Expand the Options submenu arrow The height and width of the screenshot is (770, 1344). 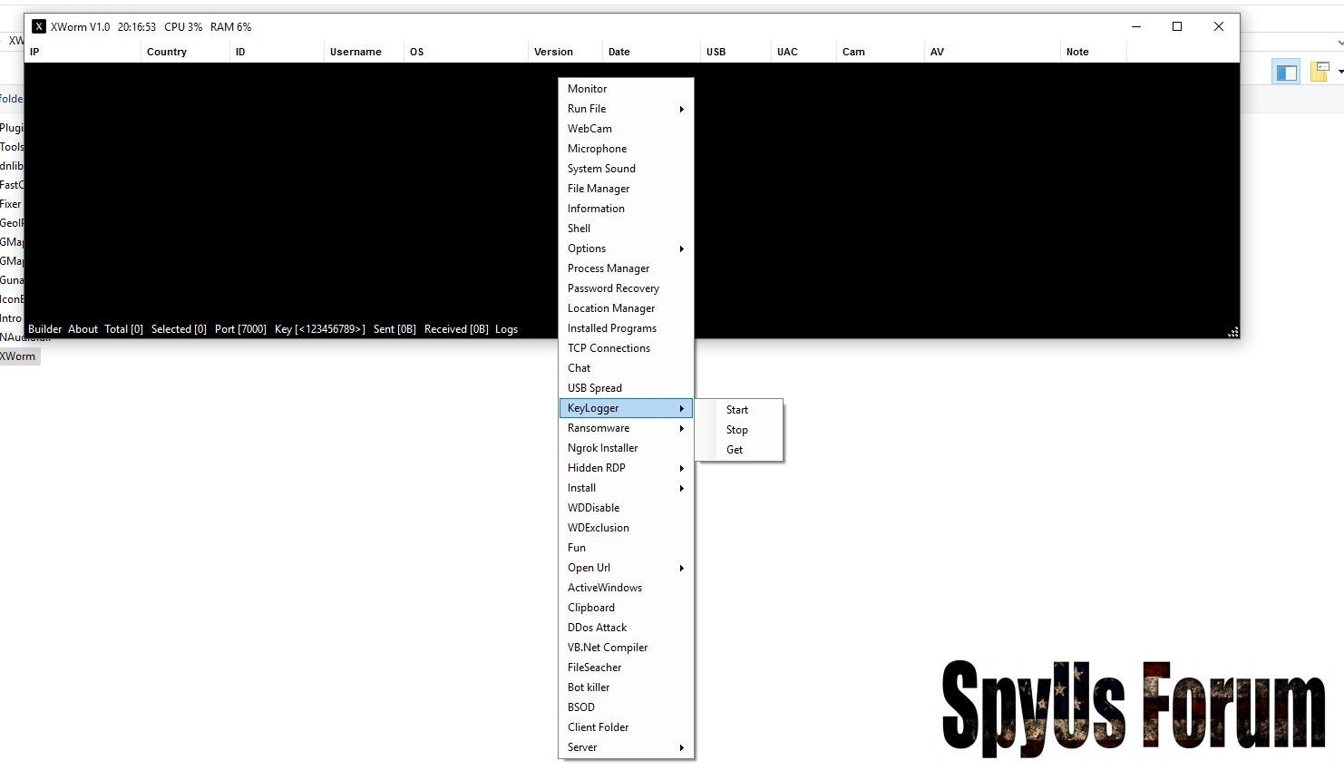coord(681,249)
